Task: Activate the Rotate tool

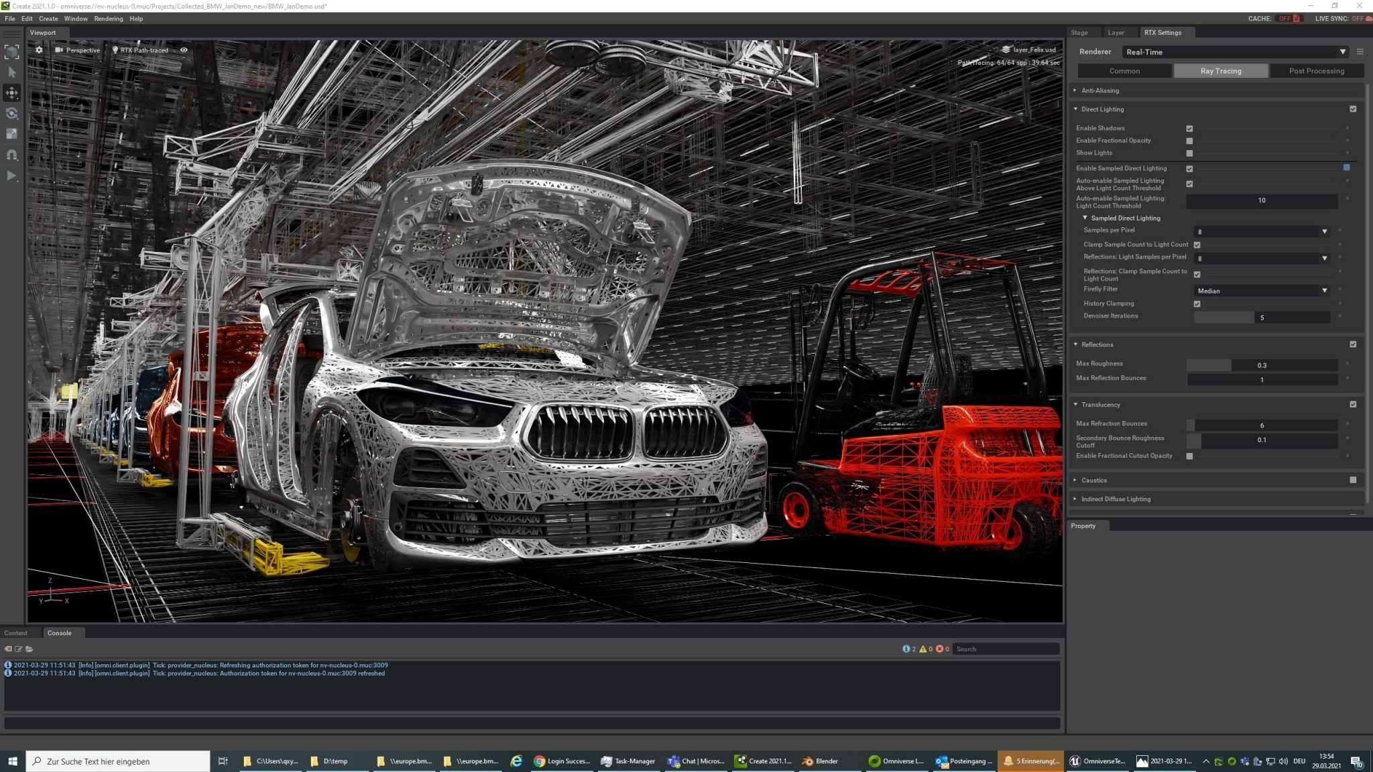Action: click(11, 114)
